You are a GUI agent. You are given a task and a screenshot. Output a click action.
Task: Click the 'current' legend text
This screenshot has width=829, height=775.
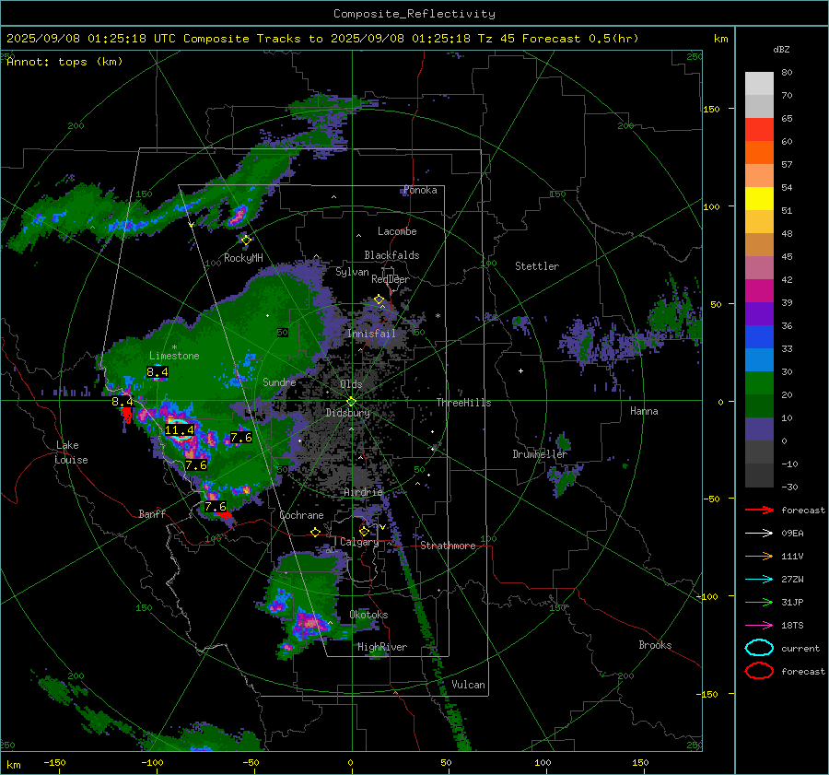tap(800, 649)
